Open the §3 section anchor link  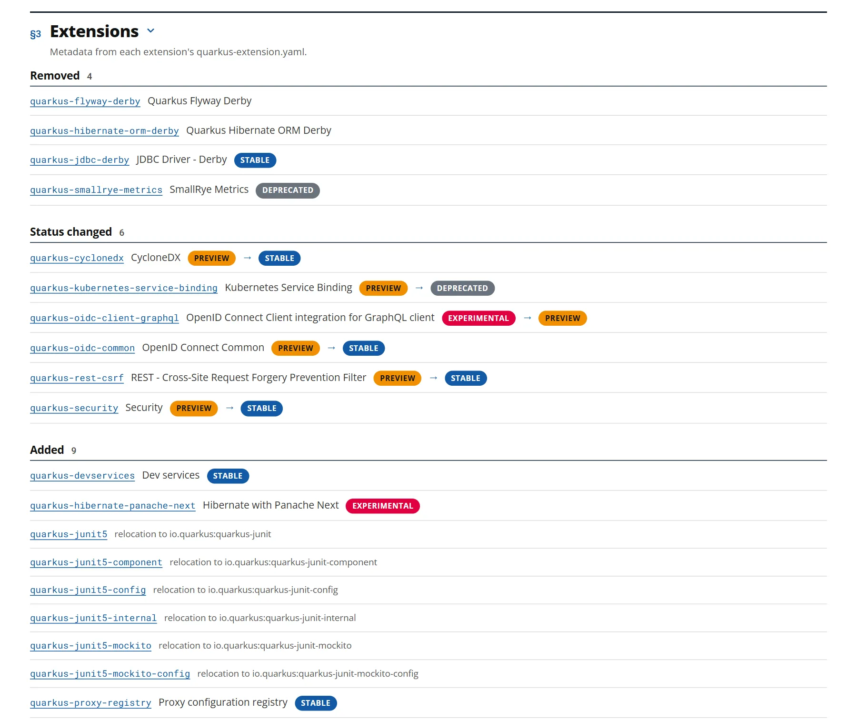(x=36, y=34)
